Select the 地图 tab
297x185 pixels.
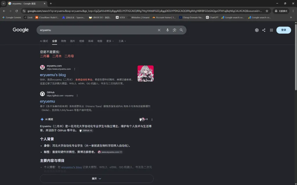pos(100,41)
